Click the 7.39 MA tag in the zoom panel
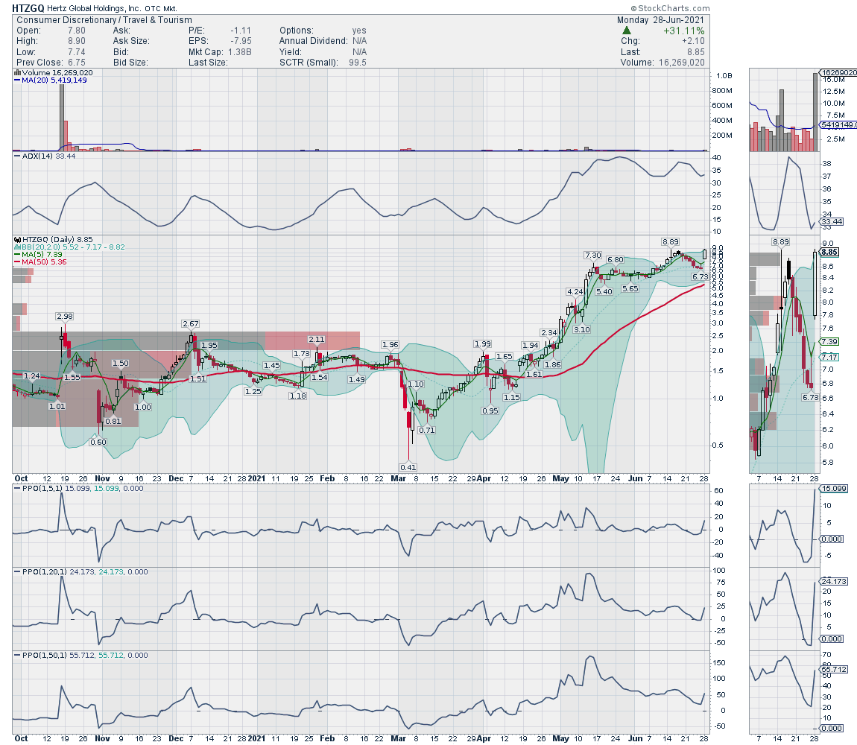 (x=829, y=342)
